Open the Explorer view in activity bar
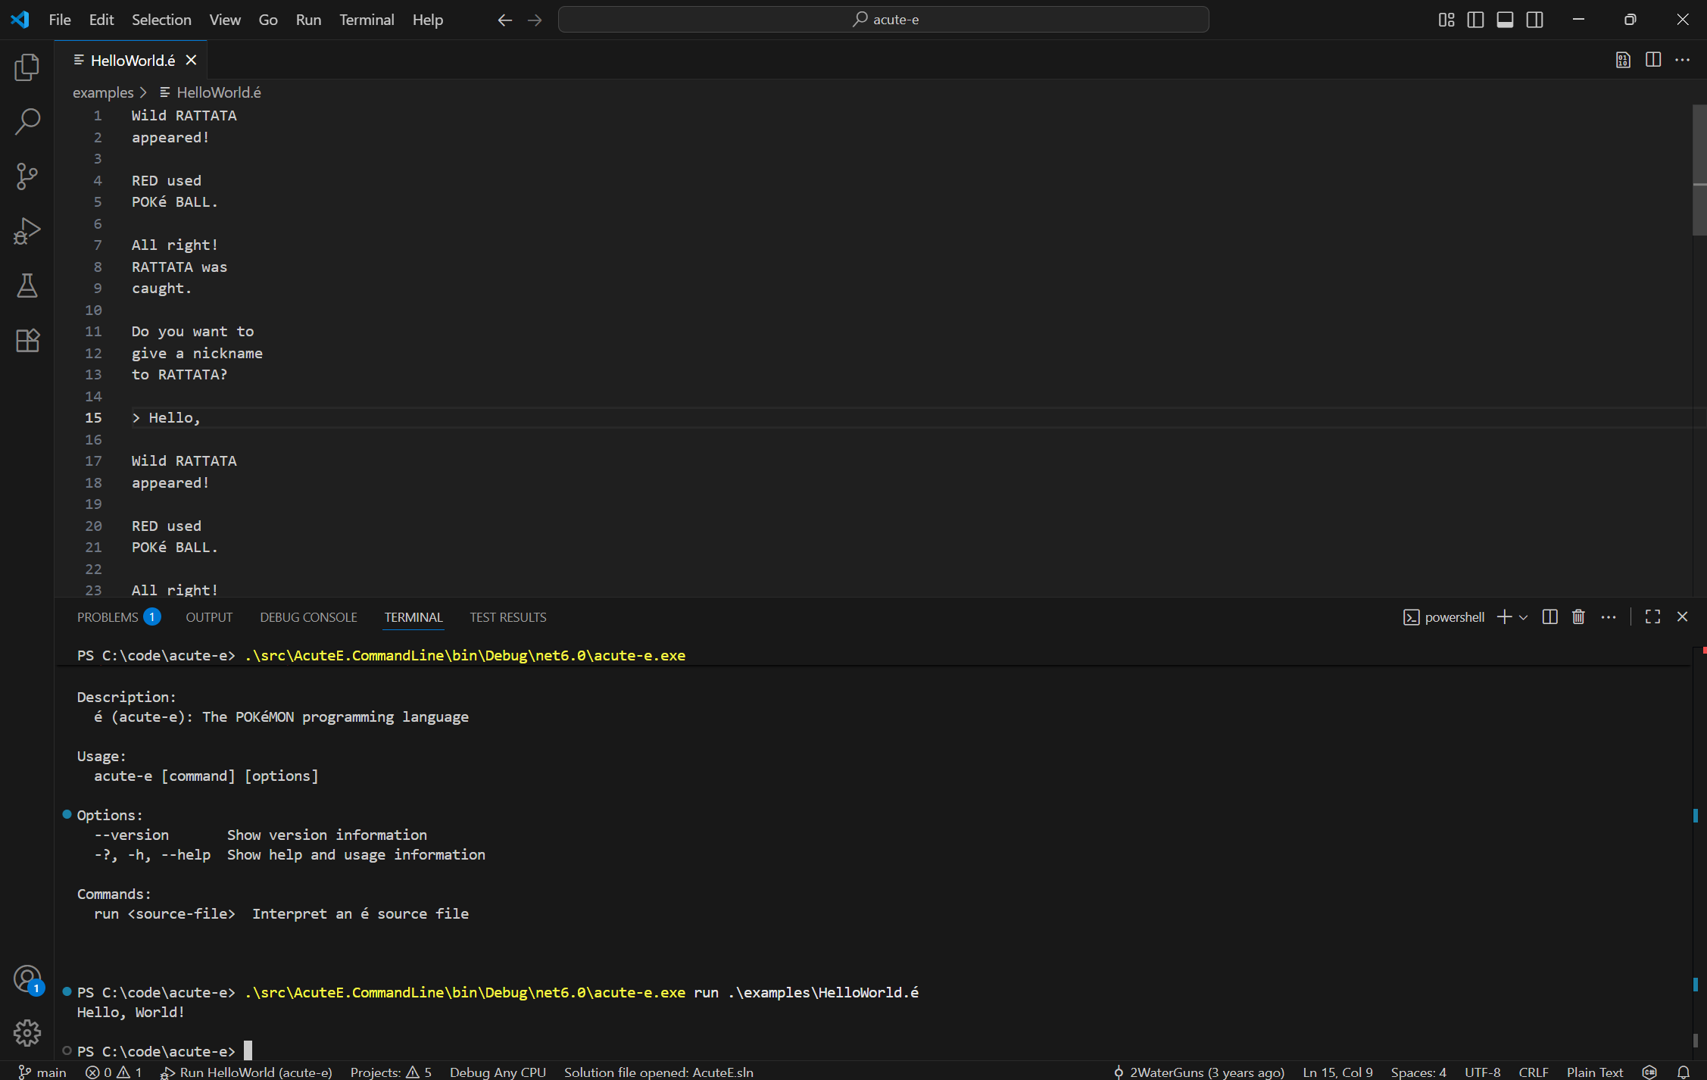 point(27,67)
